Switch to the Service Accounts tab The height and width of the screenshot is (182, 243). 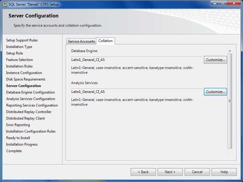click(x=81, y=41)
